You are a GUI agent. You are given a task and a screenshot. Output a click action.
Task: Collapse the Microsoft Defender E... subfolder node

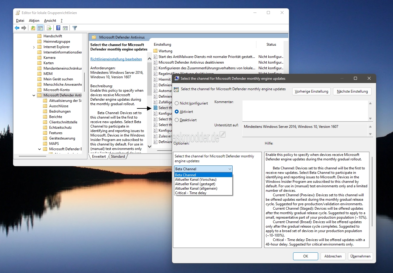pyautogui.click(x=39, y=149)
